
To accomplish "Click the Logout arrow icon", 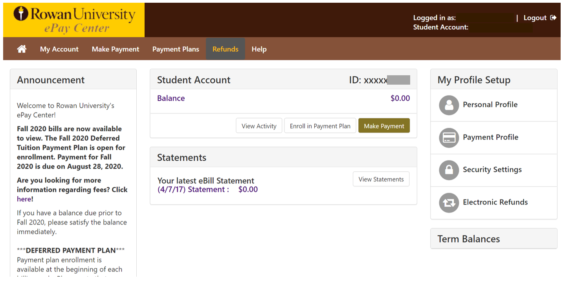I will [553, 18].
